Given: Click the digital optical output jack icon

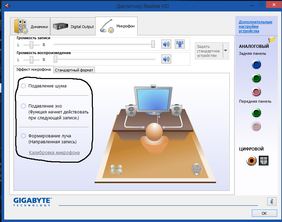Looking at the screenshot, I should pos(264,161).
